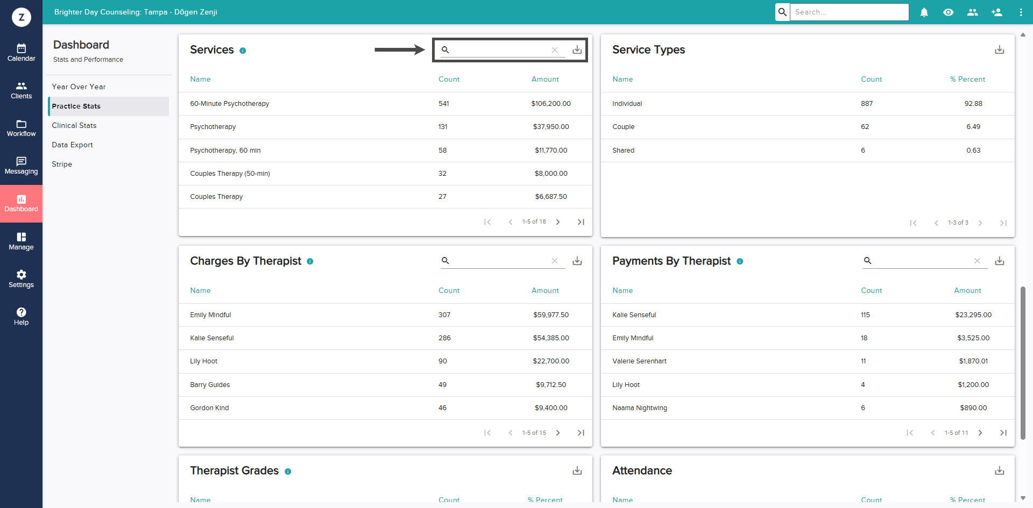The width and height of the screenshot is (1033, 508).
Task: Click the top bar search magnifier icon
Action: point(782,12)
